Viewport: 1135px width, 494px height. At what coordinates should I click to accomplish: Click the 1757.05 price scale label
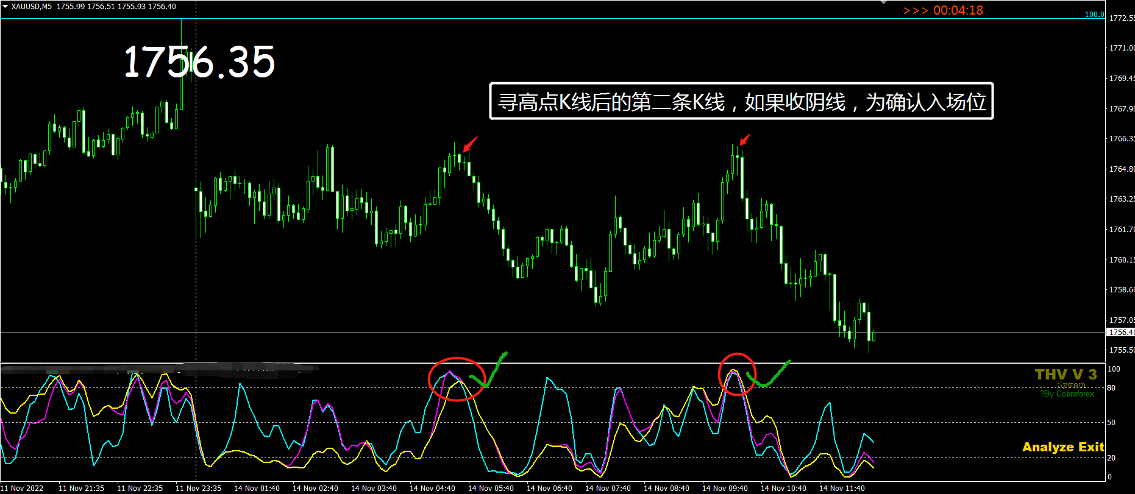coord(1122,320)
